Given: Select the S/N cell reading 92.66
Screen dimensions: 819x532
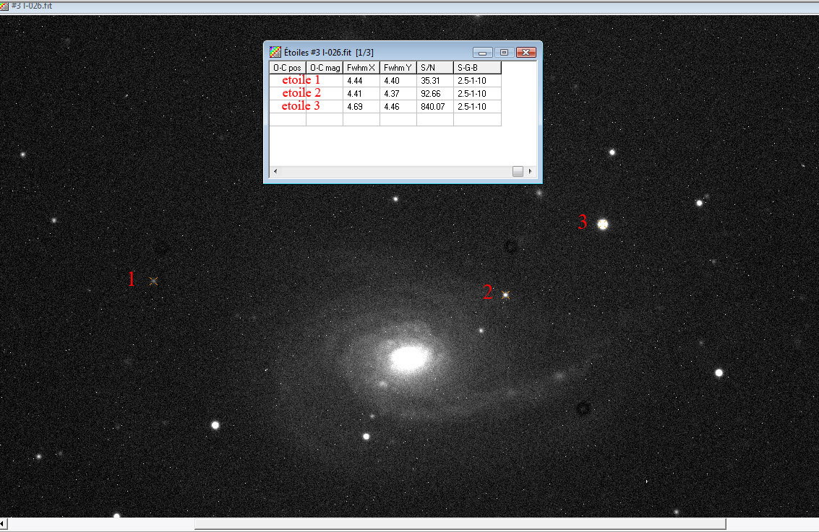Looking at the screenshot, I should coord(435,94).
